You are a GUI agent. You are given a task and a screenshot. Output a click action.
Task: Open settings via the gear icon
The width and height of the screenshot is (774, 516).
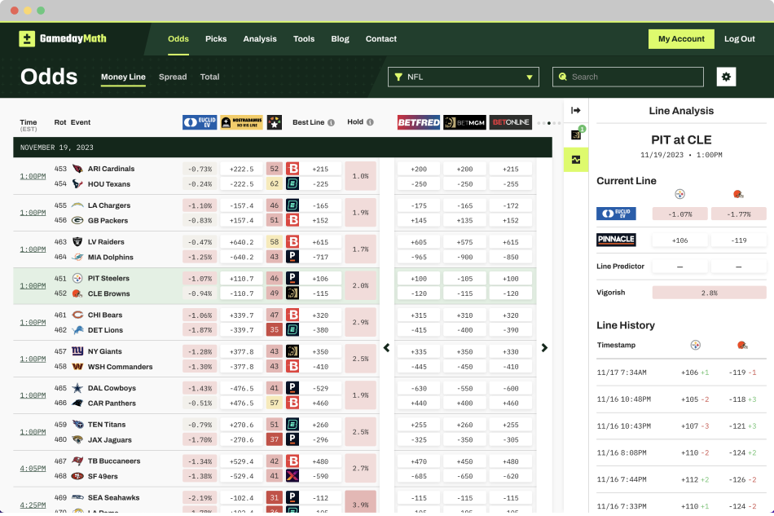pos(726,76)
